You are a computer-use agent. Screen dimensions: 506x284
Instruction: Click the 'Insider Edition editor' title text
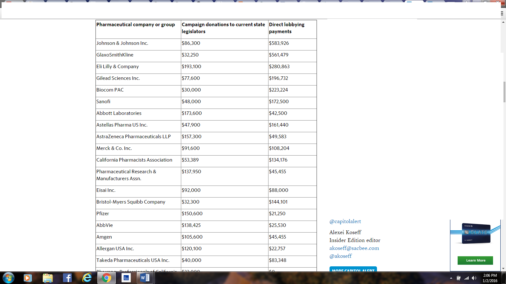355,240
